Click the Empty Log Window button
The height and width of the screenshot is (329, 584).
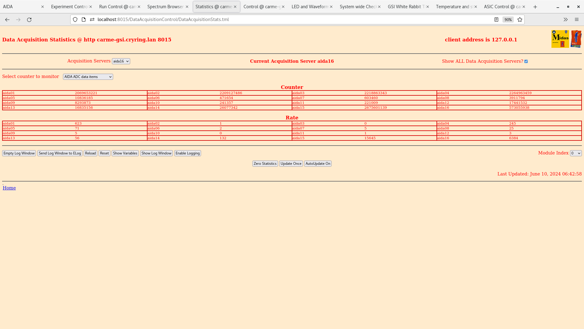[19, 153]
